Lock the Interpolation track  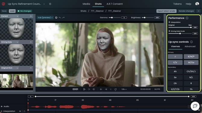tap(24, 111)
